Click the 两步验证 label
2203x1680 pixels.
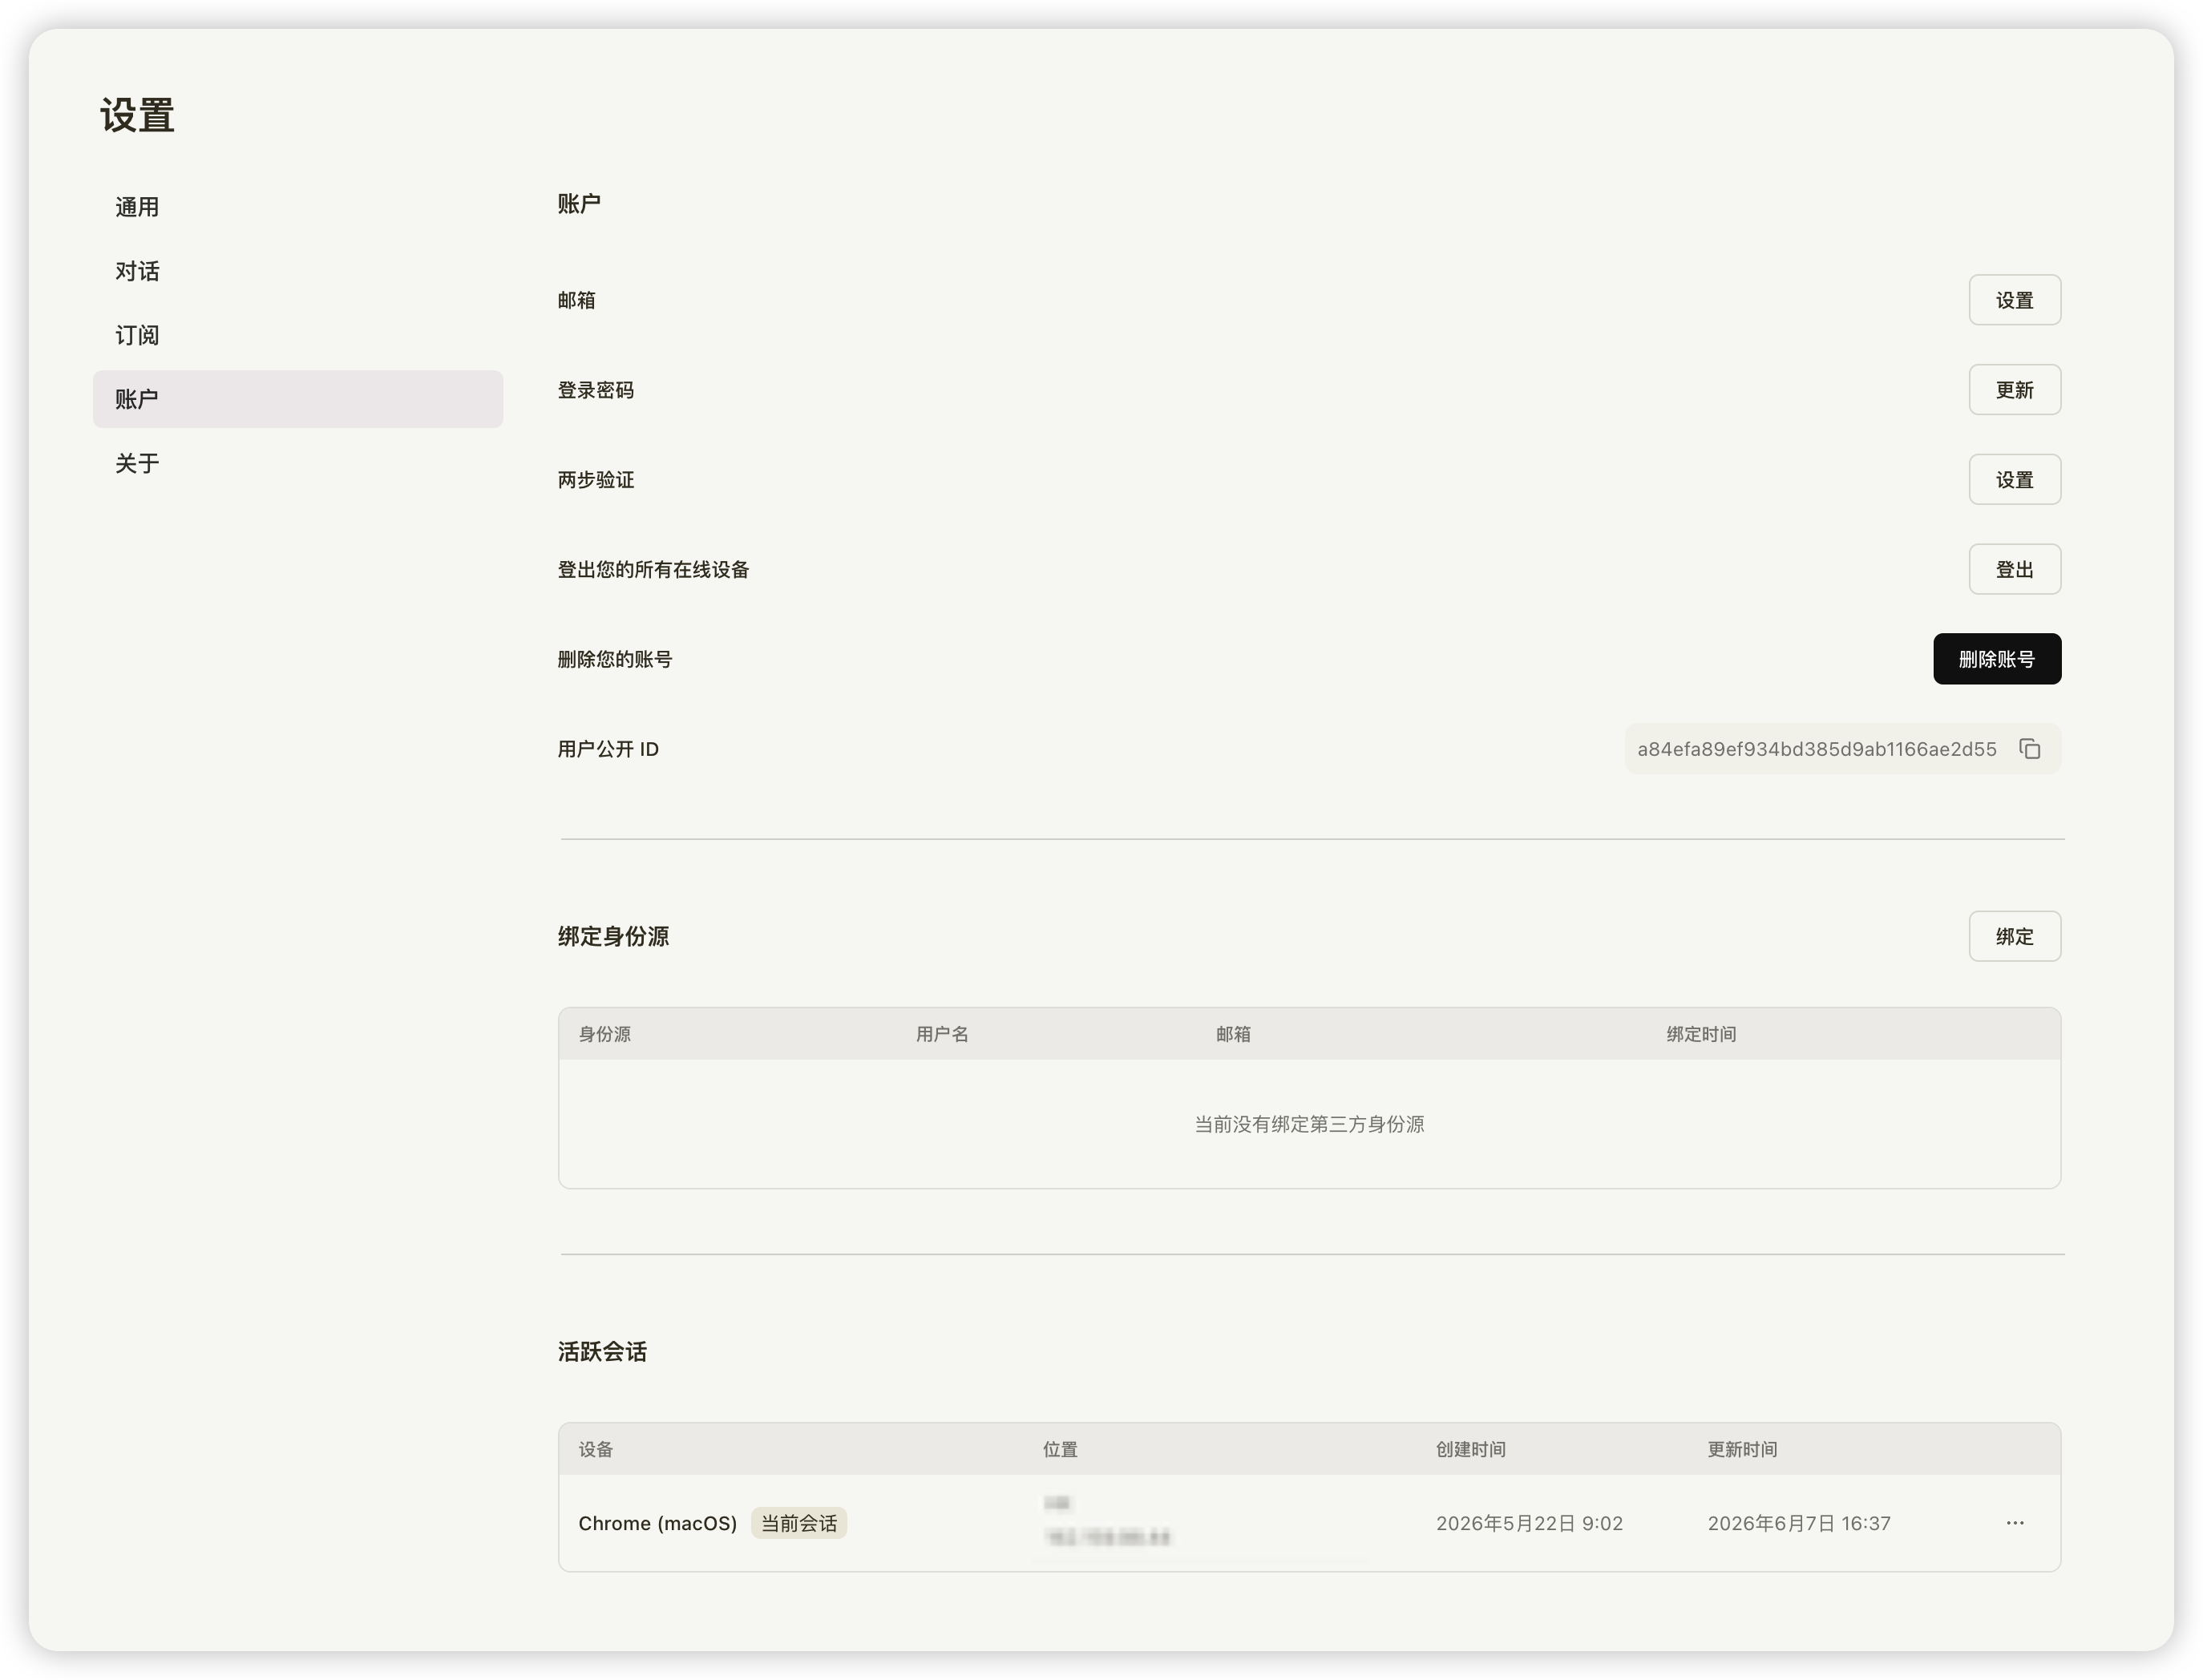point(596,480)
